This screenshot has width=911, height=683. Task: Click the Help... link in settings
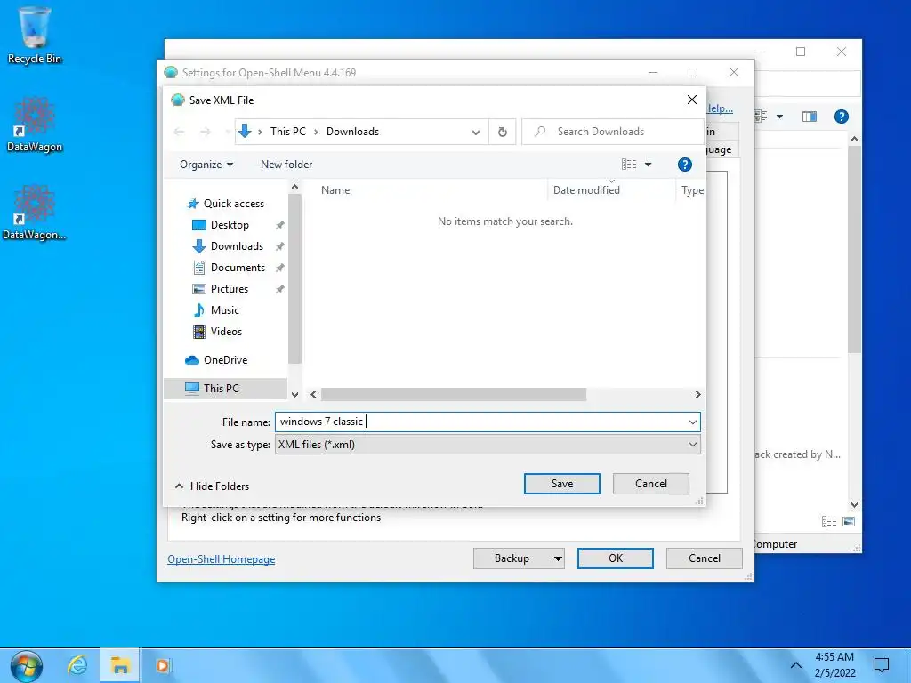click(x=719, y=108)
